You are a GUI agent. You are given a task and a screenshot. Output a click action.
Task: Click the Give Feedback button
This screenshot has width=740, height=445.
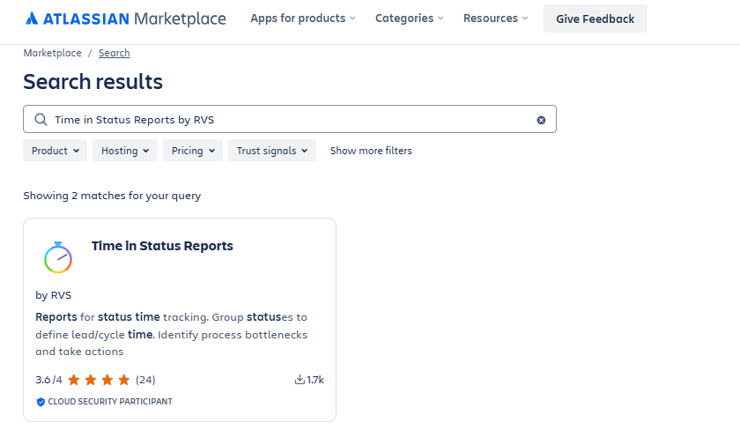click(x=596, y=19)
